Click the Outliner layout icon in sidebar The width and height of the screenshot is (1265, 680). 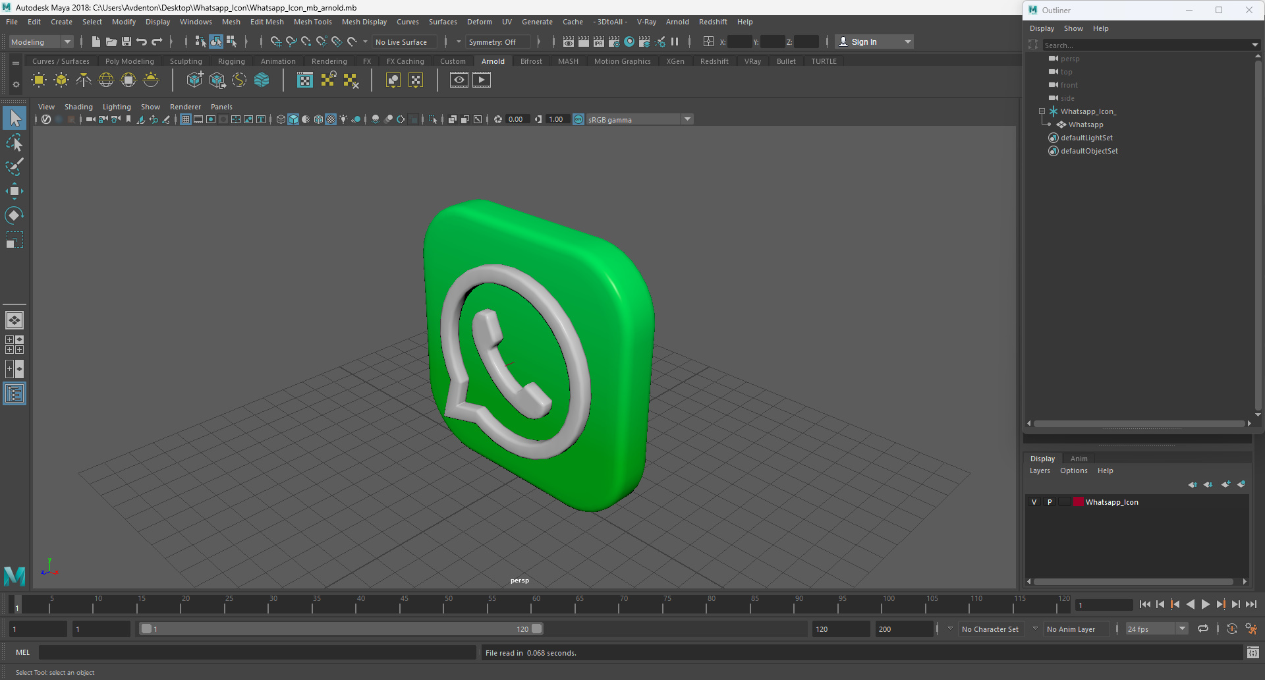pos(14,394)
